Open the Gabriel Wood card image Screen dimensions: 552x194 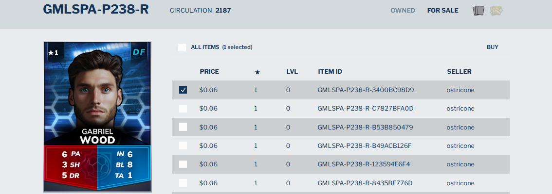(97, 117)
